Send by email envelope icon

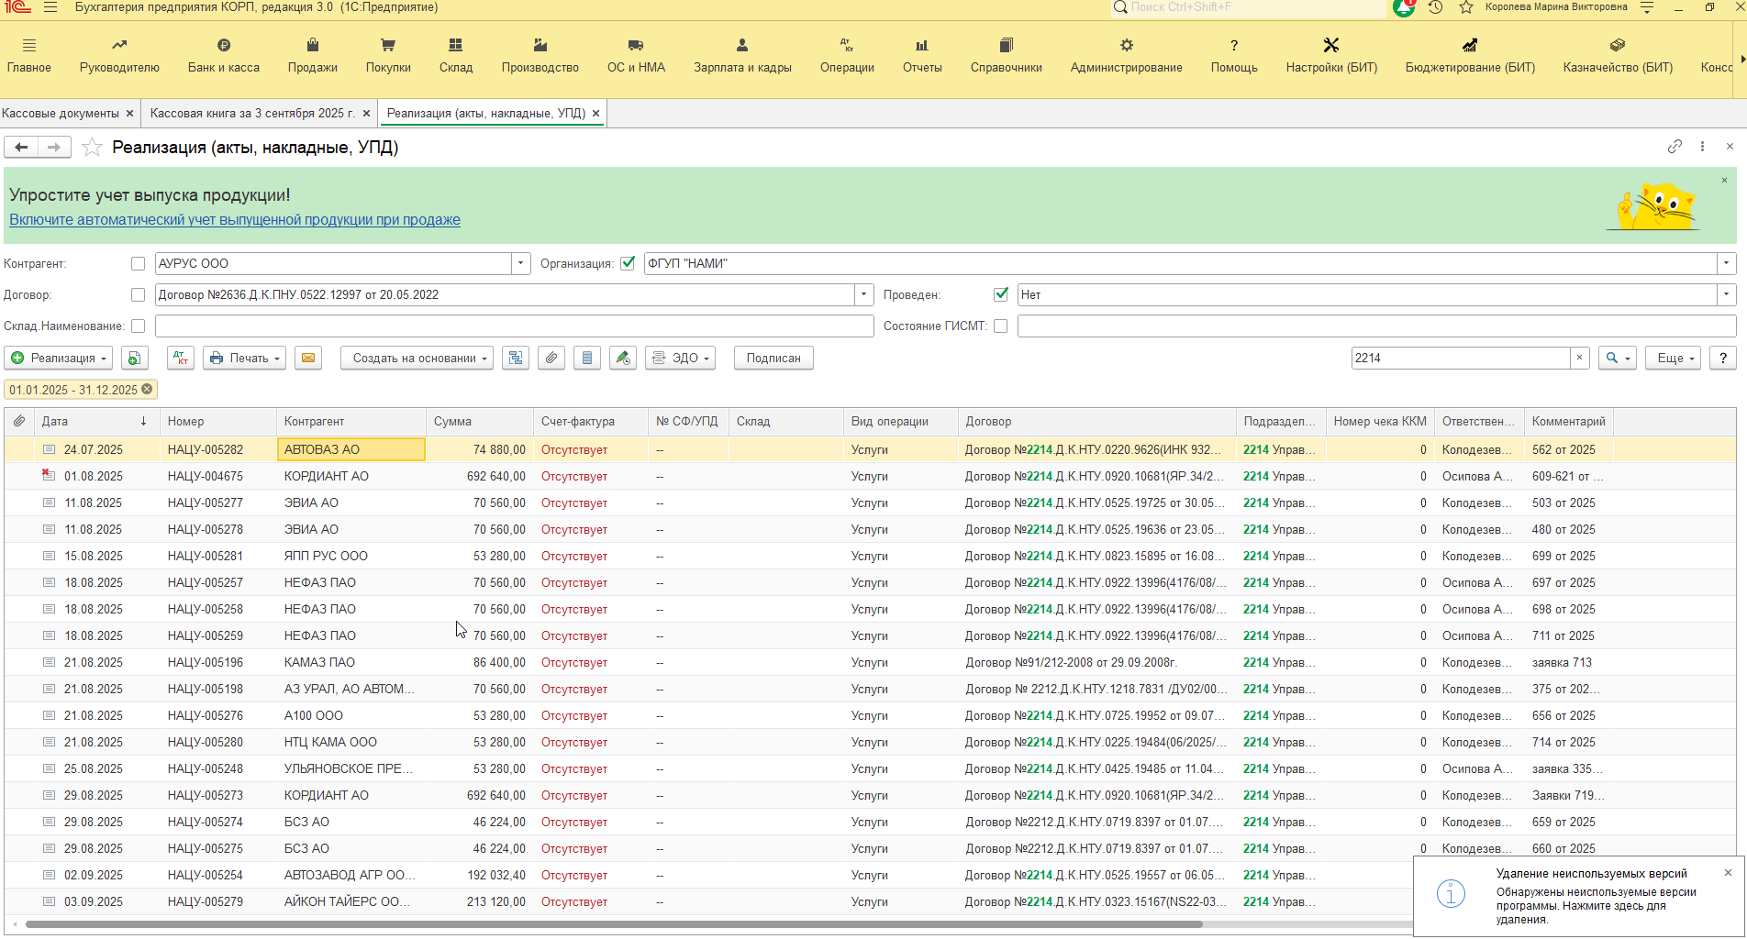click(308, 359)
